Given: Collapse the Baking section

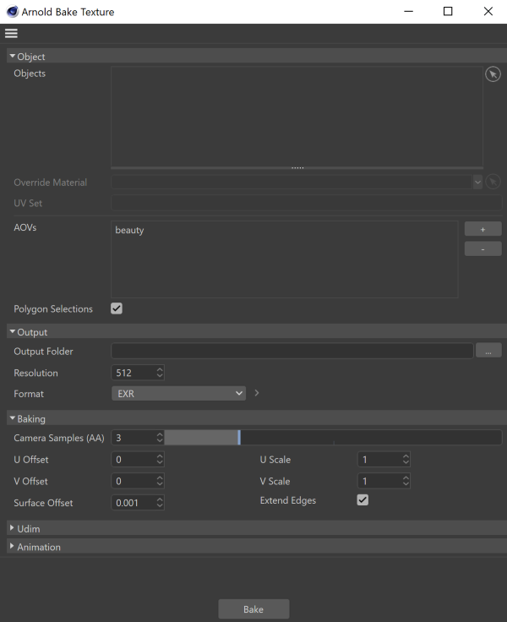Looking at the screenshot, I should click(x=13, y=418).
